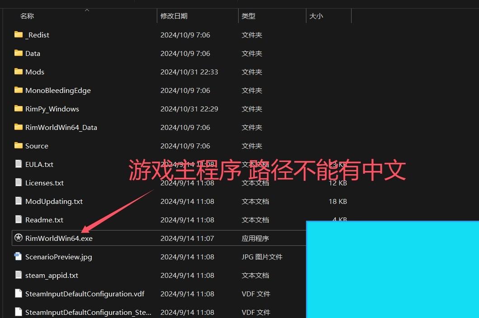479x318 pixels.
Task: Select the Licenses.txt file name
Action: pos(44,183)
